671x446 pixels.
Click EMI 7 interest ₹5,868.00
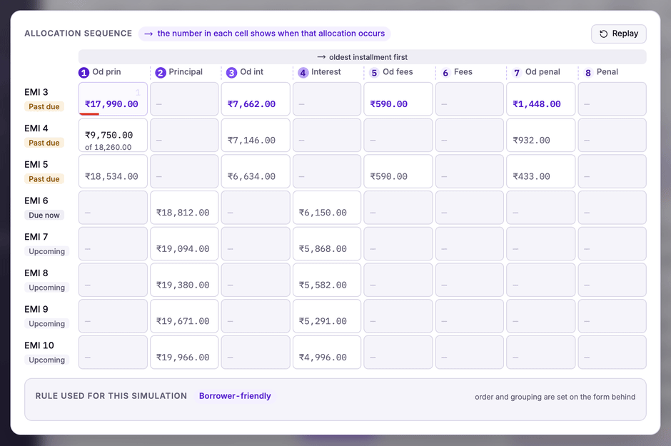tap(327, 244)
